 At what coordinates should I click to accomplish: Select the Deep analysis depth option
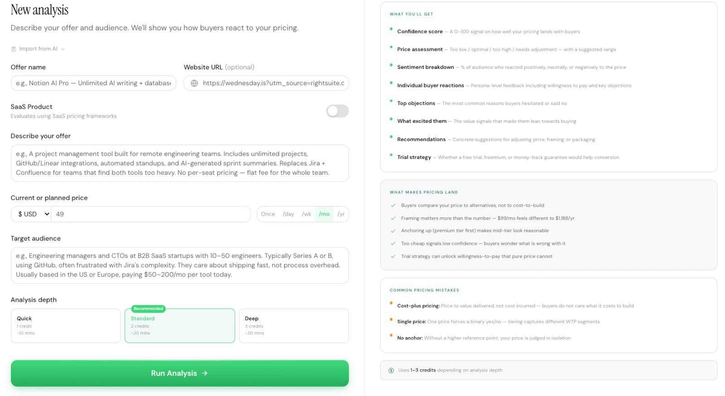(294, 325)
